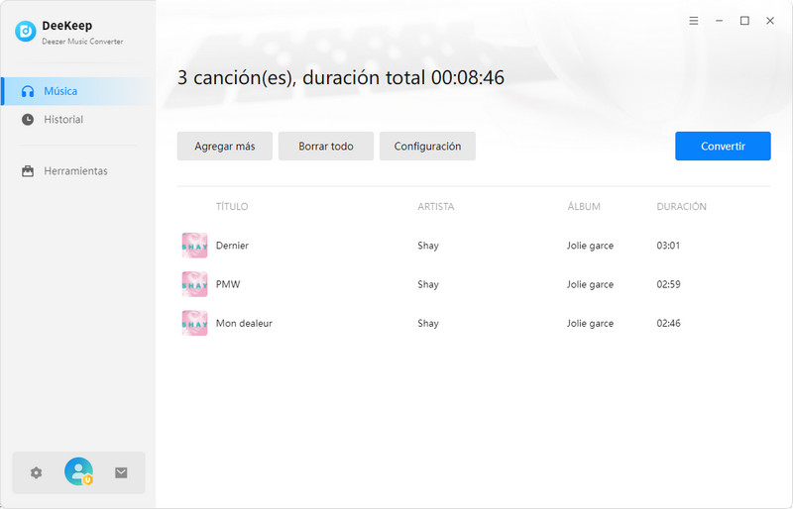The width and height of the screenshot is (793, 509).
Task: Open the Música section
Action: [77, 91]
